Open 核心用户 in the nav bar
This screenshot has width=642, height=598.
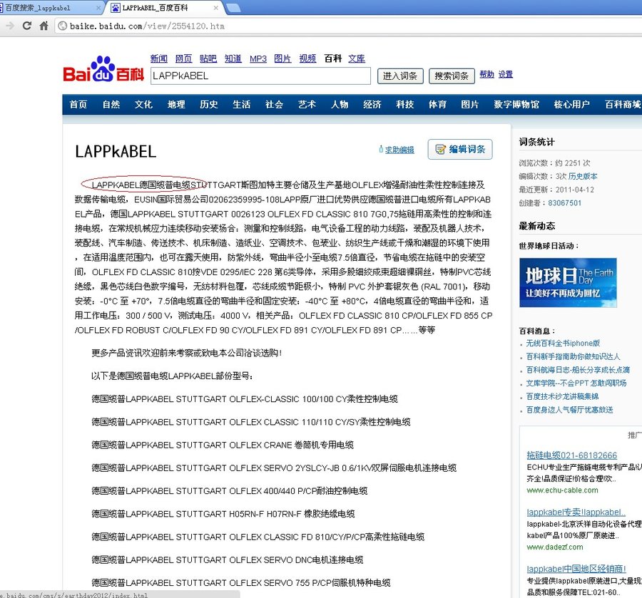[x=571, y=105]
